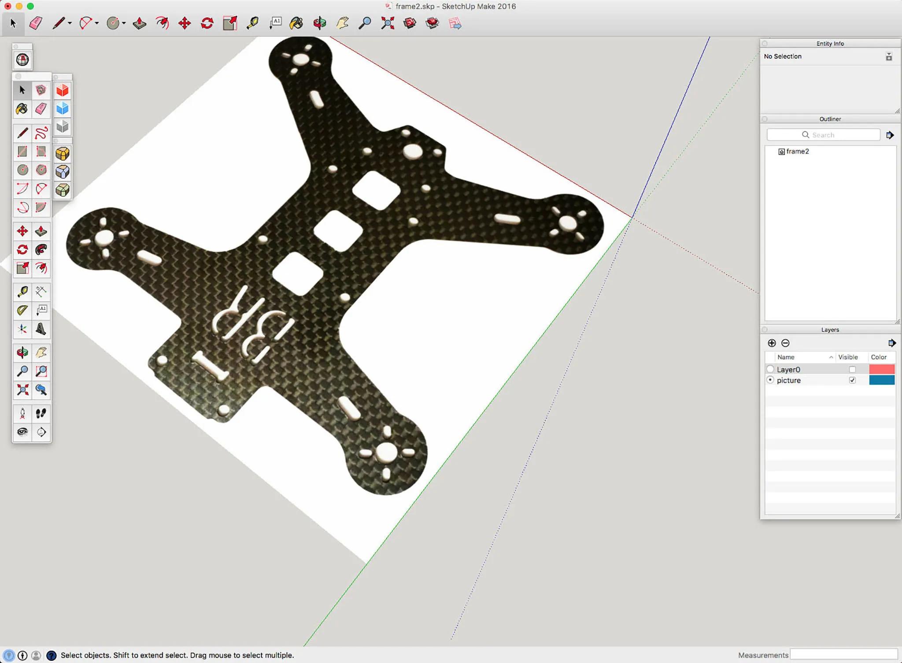Screen dimensions: 902x663
Task: Click the Outliner Search field
Action: (x=823, y=135)
